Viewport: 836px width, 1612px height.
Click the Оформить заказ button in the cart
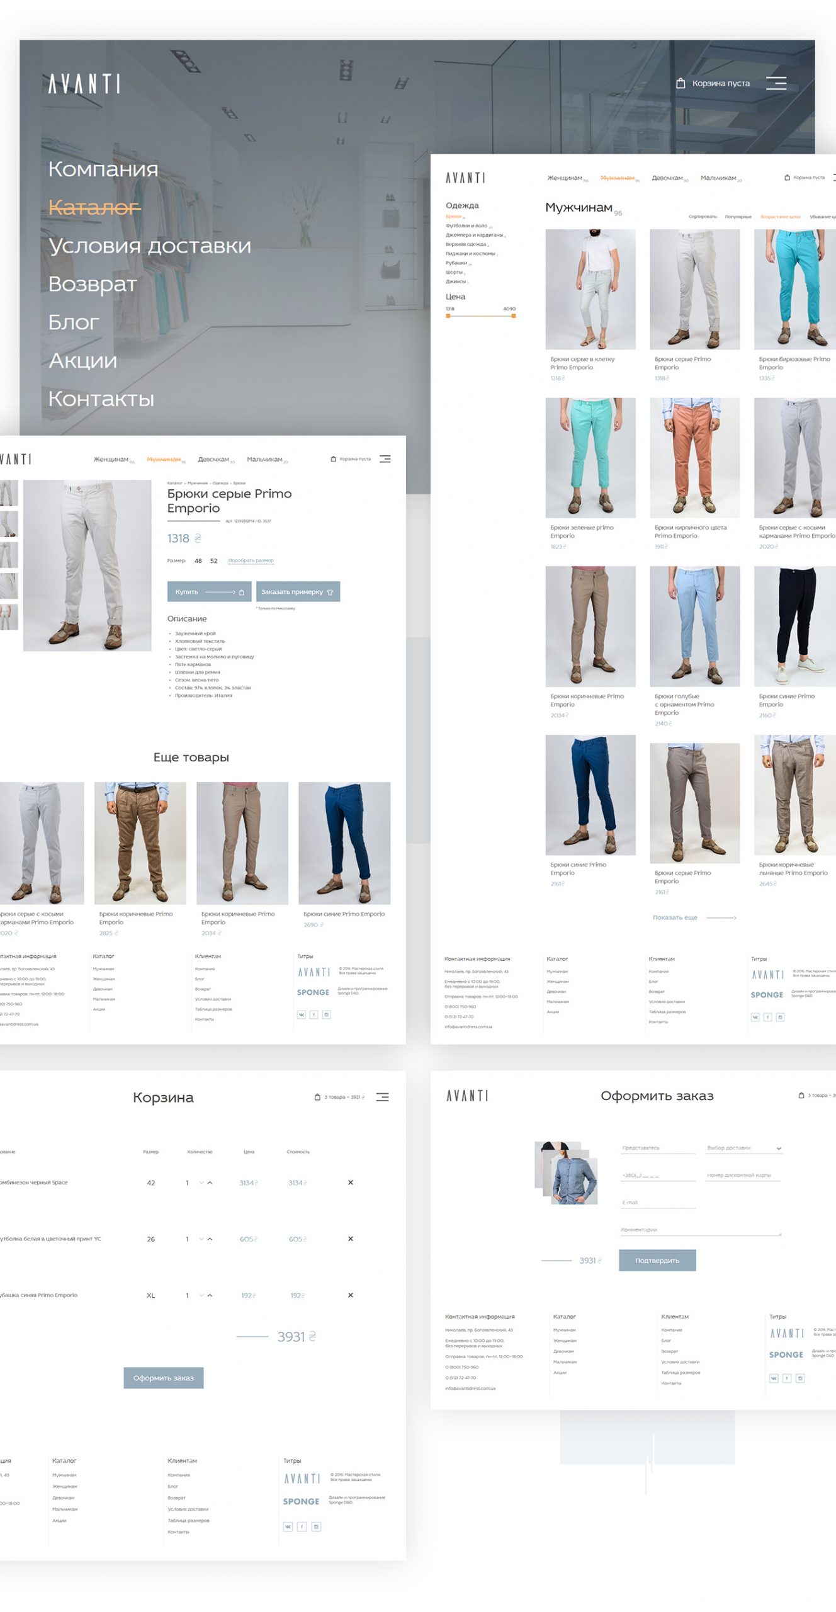[164, 1378]
